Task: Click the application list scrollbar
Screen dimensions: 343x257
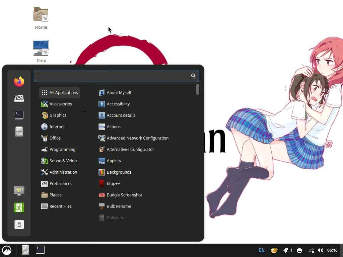Action: click(198, 90)
